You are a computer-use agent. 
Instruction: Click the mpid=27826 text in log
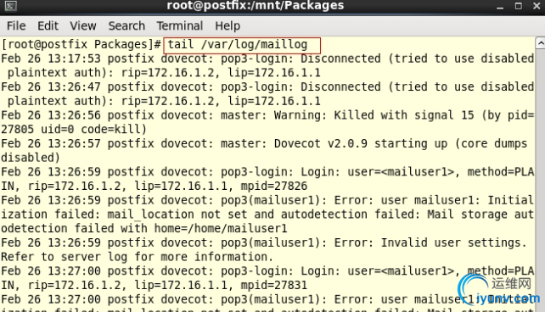coord(274,186)
